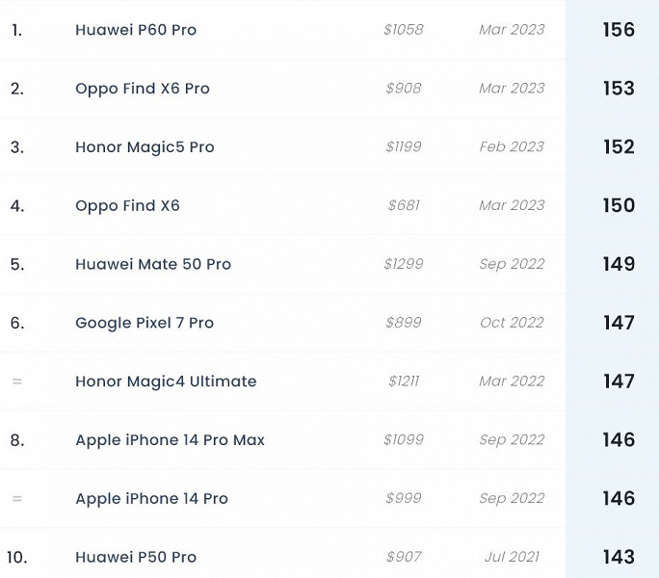Click the rank number 1 marker
The image size is (659, 578).
[x=16, y=30]
